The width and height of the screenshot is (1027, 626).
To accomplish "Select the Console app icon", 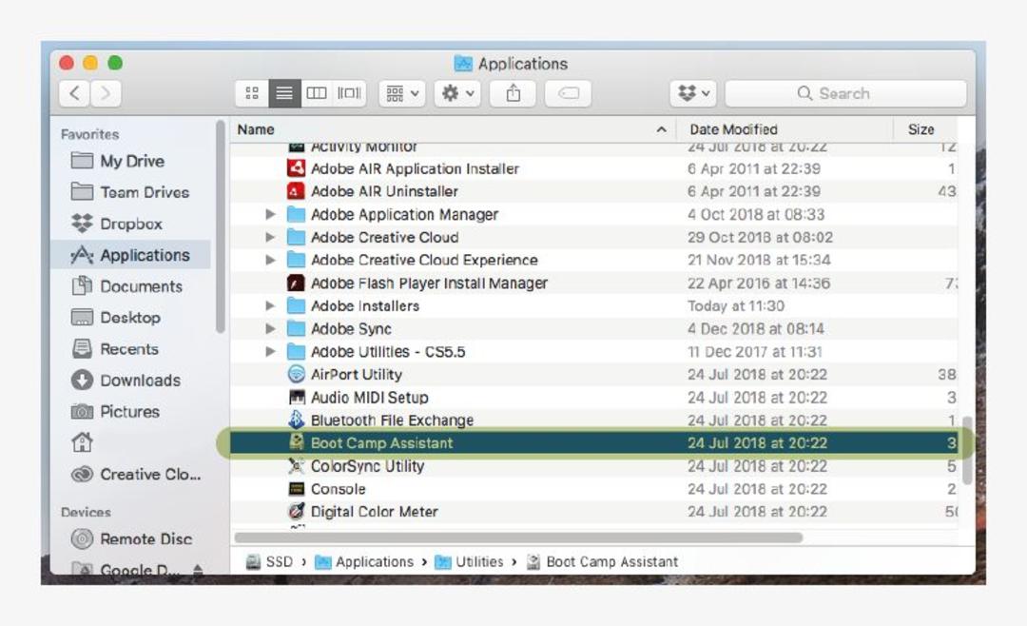I will click(296, 489).
